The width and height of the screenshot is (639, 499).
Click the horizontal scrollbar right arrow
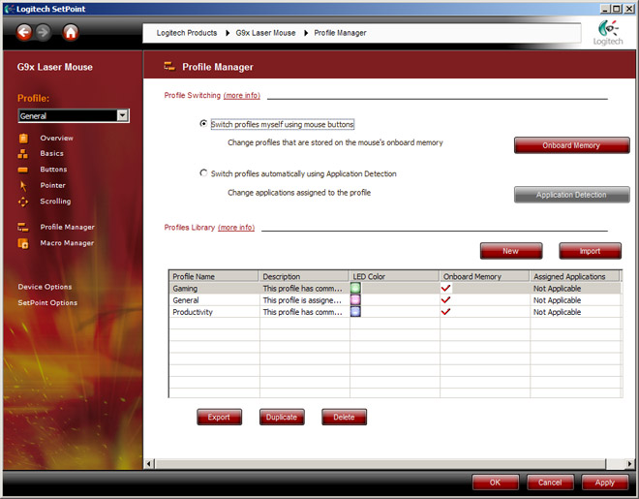coord(630,463)
